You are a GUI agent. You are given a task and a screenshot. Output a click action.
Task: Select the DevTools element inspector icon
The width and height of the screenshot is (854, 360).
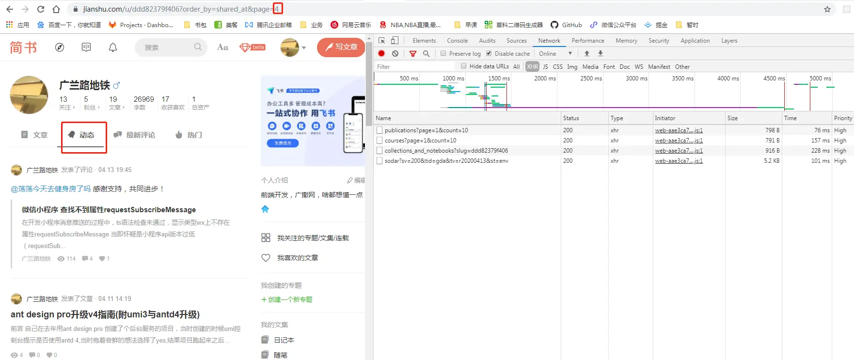382,41
